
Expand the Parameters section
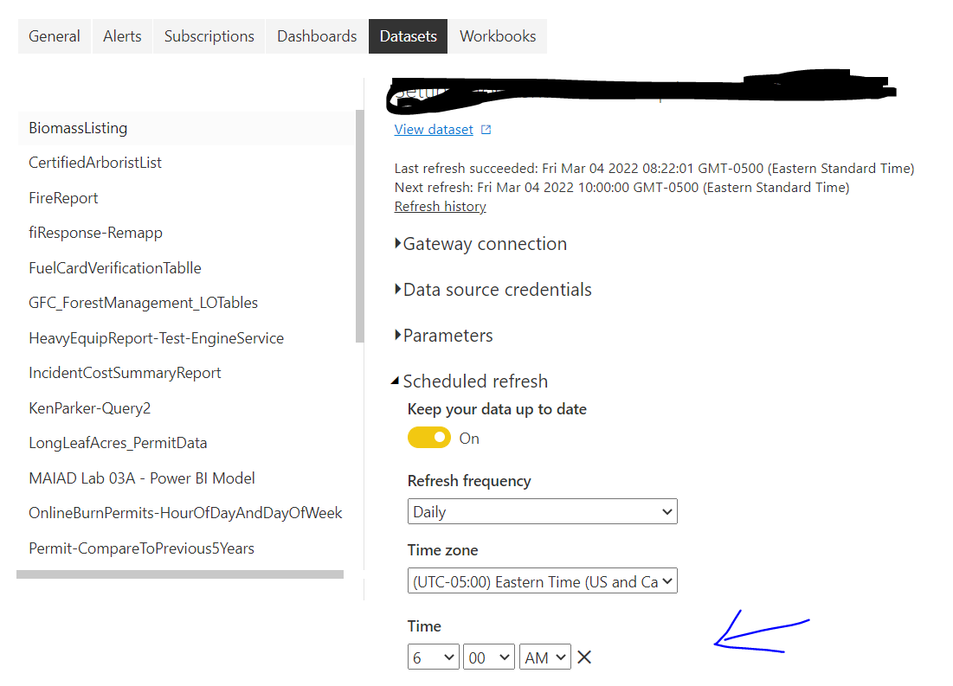point(444,336)
